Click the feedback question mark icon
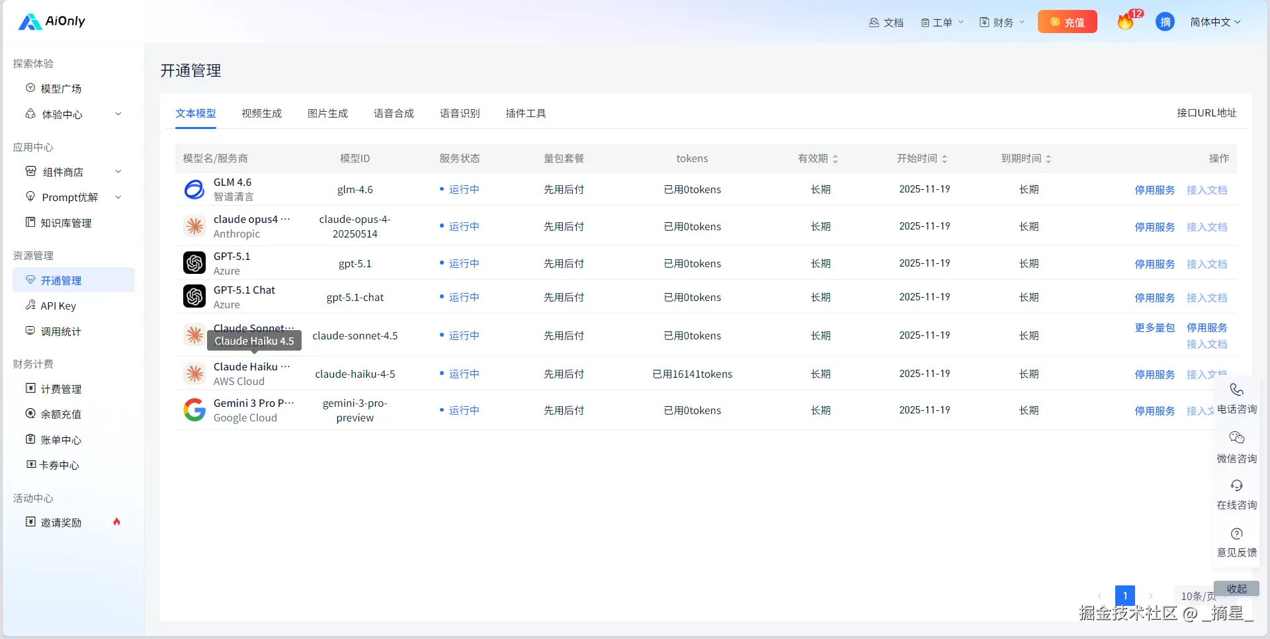The width and height of the screenshot is (1270, 639). pos(1237,534)
